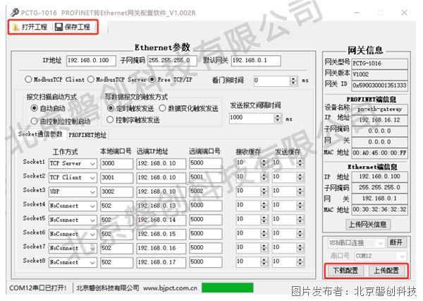Click the app wrench icon in title bar

tap(14, 13)
